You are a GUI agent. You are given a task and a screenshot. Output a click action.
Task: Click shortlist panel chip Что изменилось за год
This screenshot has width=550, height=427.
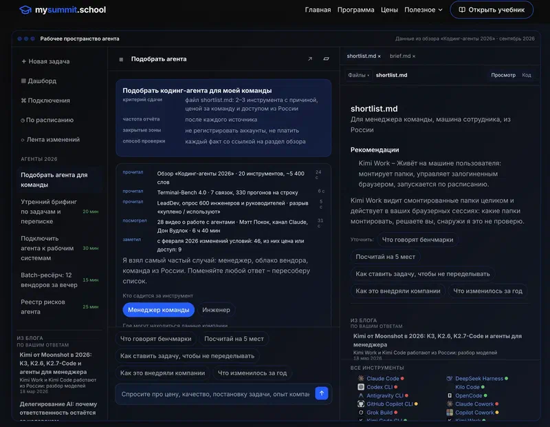point(487,291)
